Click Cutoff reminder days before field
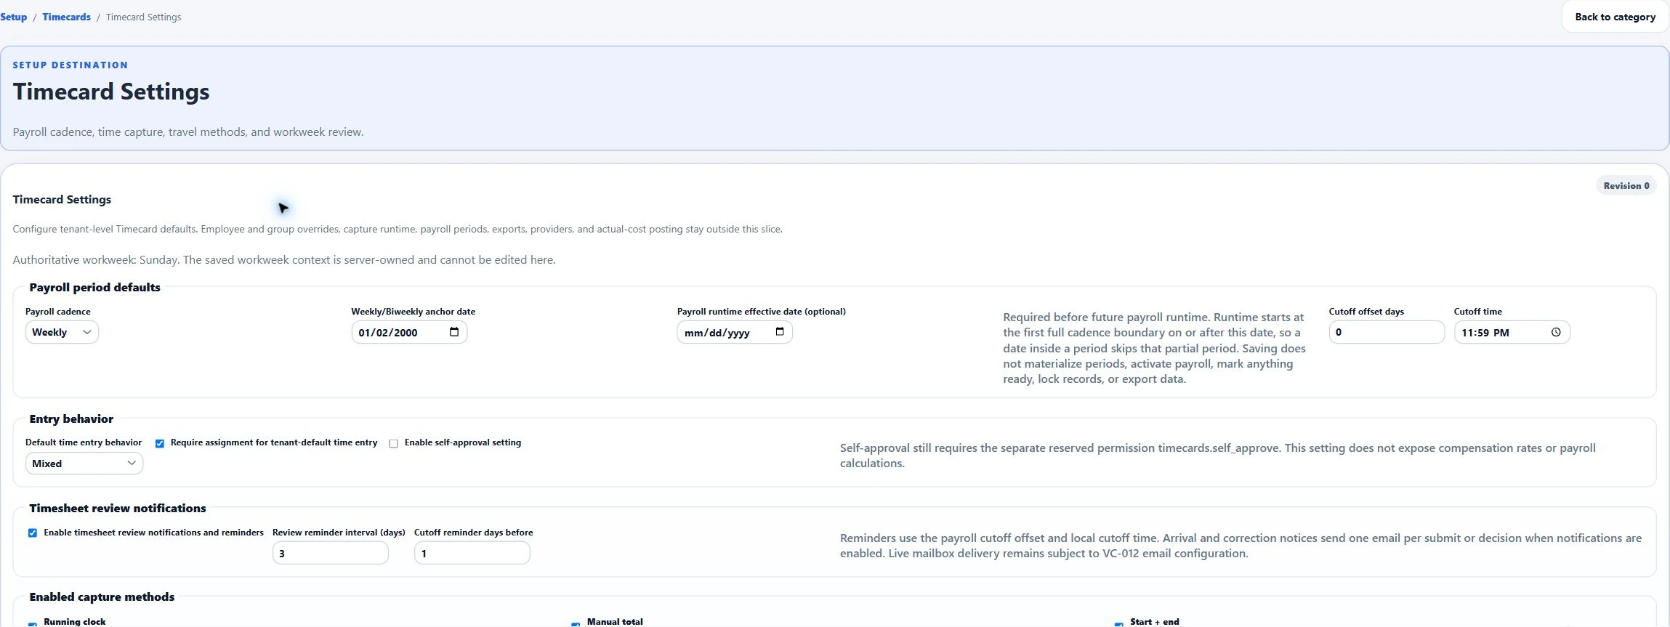The image size is (1670, 627). [x=472, y=553]
